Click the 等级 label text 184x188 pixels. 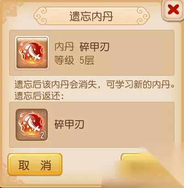click(64, 60)
